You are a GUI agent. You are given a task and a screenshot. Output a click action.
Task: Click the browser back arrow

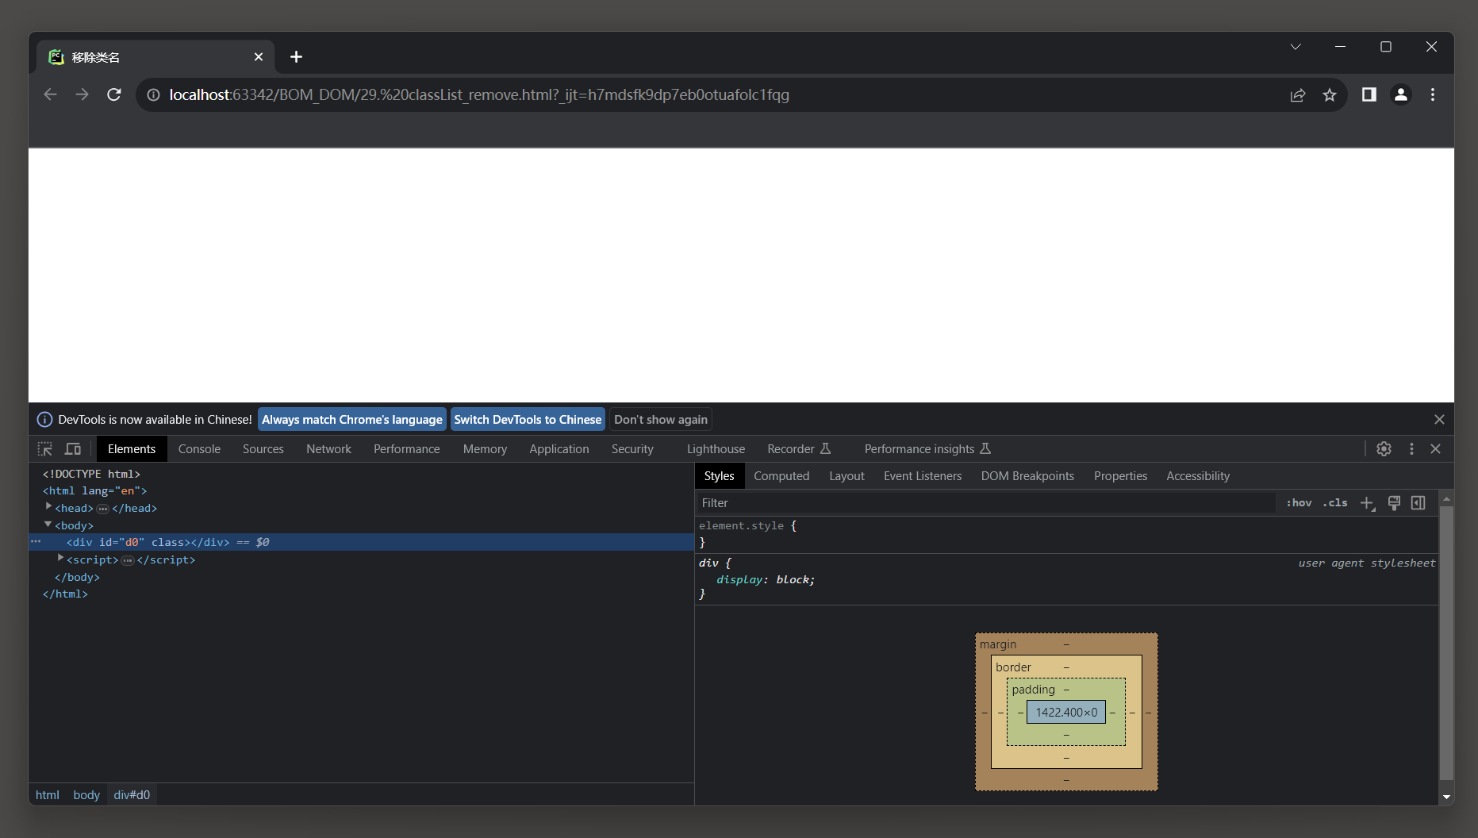(50, 94)
